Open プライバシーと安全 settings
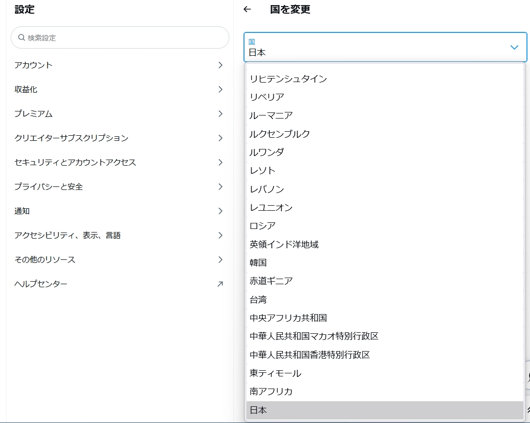The height and width of the screenshot is (423, 530). pyautogui.click(x=49, y=187)
